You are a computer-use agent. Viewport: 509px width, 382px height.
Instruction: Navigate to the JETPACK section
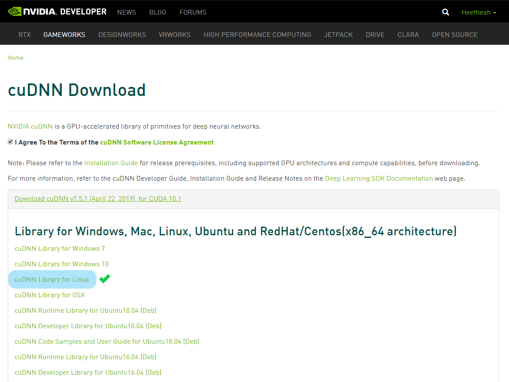[338, 35]
